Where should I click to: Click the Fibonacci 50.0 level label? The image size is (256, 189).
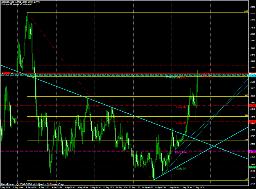pyautogui.click(x=246, y=95)
